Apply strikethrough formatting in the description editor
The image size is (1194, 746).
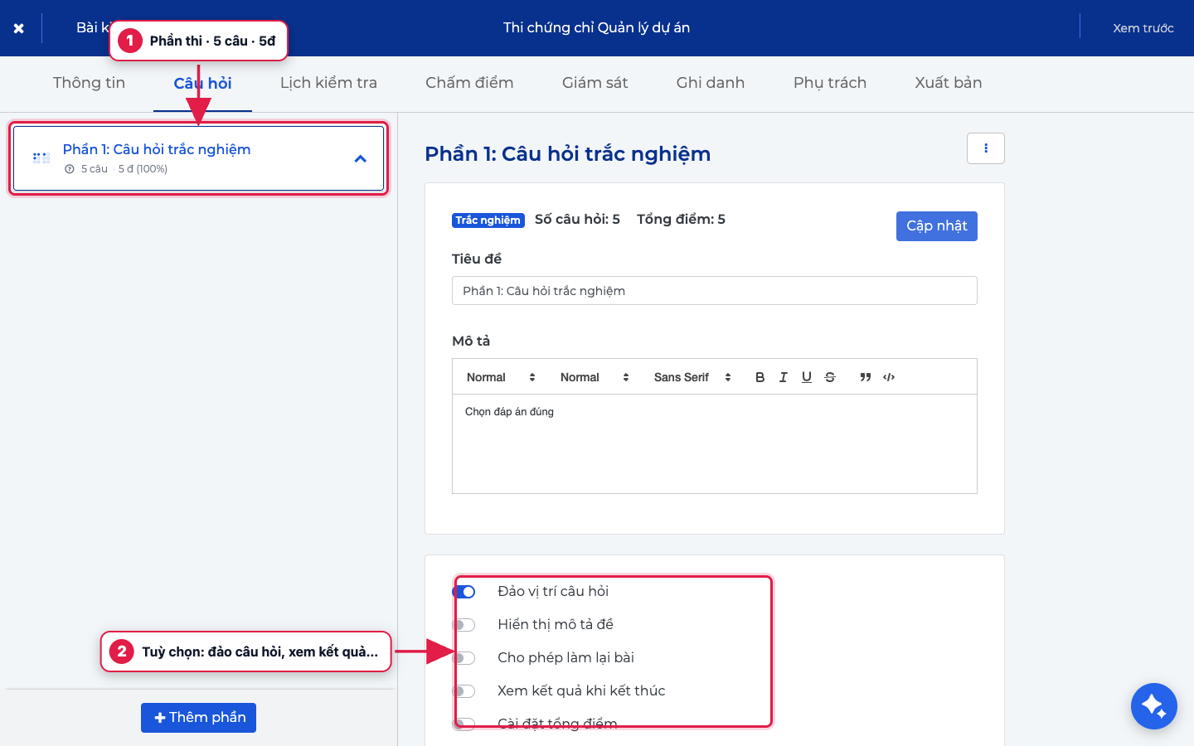point(829,377)
